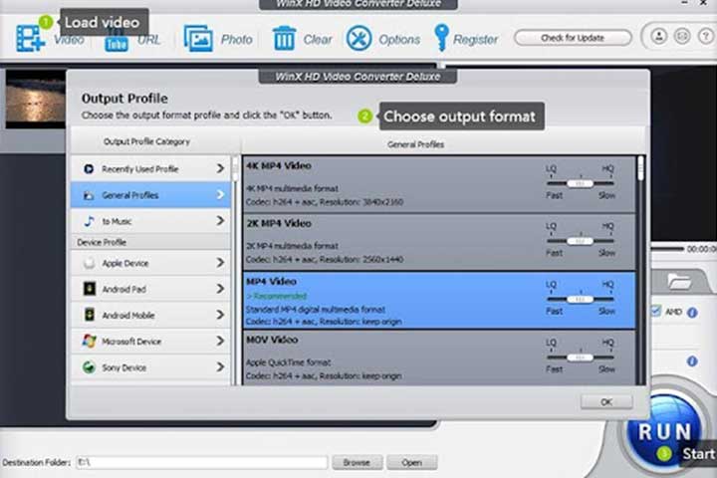Click Check for Update button
This screenshot has height=478, width=717.
(573, 38)
